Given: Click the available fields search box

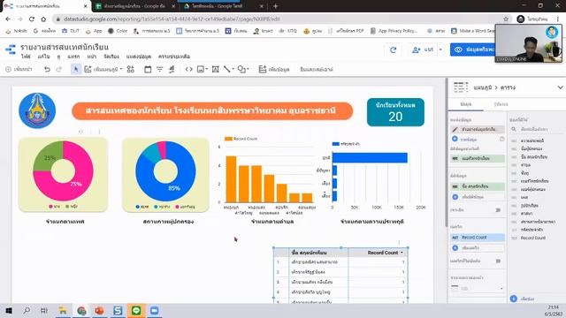Looking at the screenshot, I should click(538, 129).
